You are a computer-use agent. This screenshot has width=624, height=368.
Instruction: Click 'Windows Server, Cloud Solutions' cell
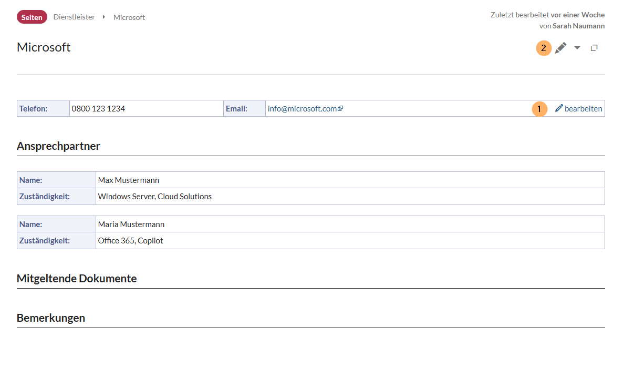[350, 196]
